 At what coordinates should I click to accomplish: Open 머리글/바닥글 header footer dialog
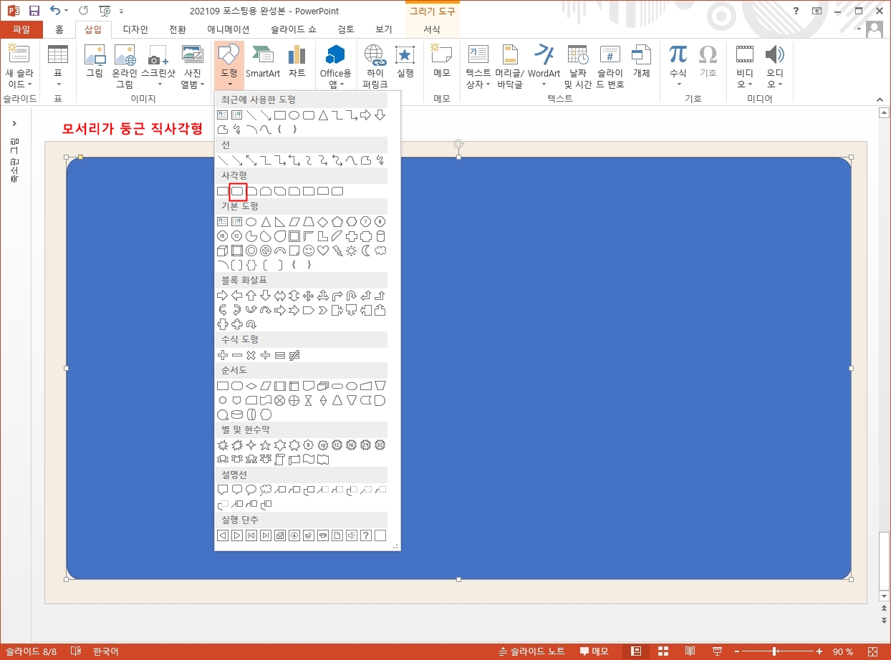tap(510, 67)
